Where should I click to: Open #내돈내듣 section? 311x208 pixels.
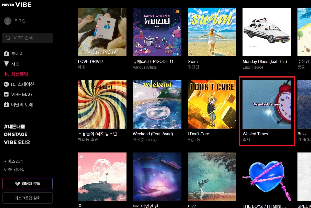point(14,127)
